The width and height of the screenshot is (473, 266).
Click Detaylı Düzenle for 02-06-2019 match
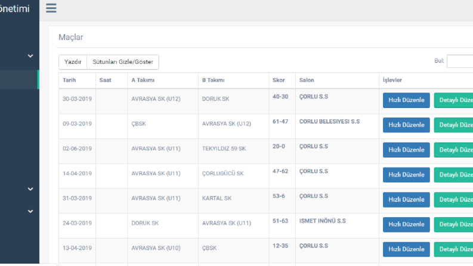tap(454, 150)
